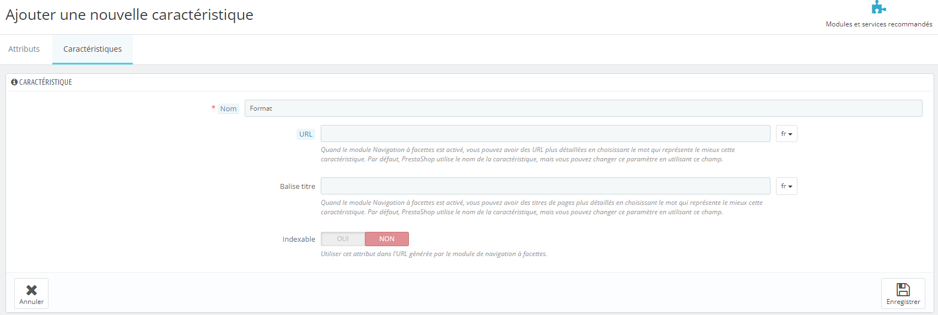Viewport: 938px width, 315px height.
Task: Click the highlighted Nom label
Action: (228, 109)
